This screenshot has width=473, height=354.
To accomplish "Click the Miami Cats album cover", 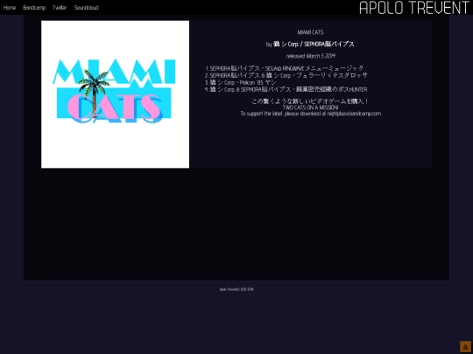I will (x=116, y=94).
